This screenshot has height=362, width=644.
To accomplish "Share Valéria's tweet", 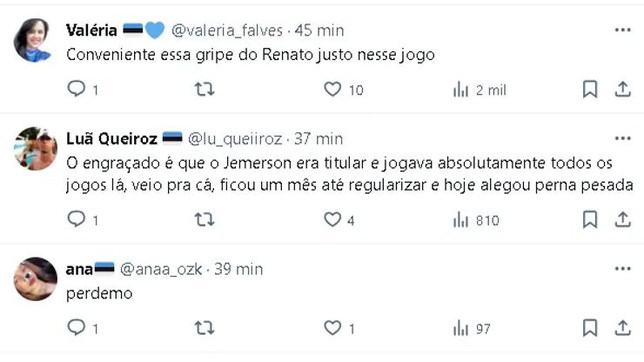I will click(622, 89).
